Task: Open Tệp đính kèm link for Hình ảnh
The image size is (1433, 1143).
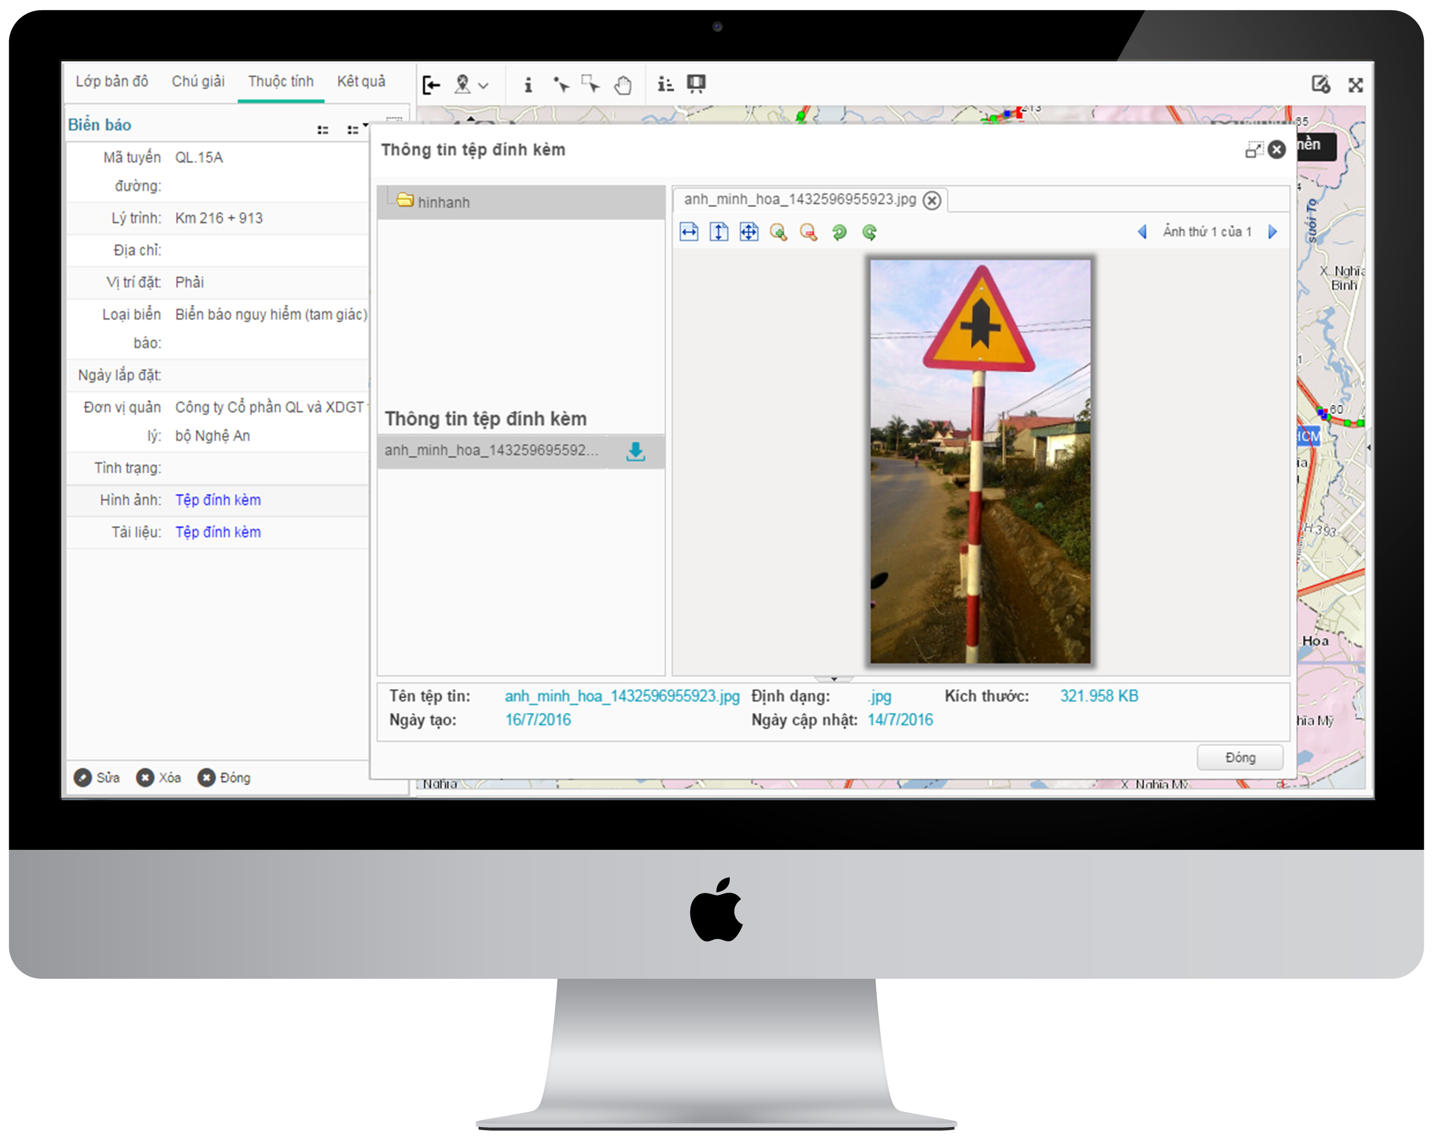Action: (218, 500)
